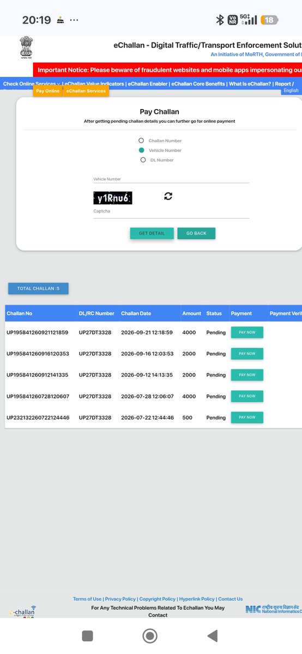Image resolution: width=302 pixels, height=654 pixels.
Task: Click the Status column header
Action: [x=214, y=313]
